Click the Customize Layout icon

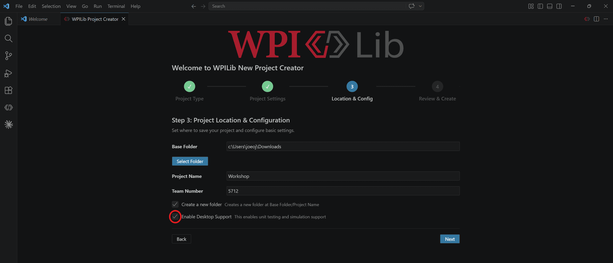tap(531, 6)
